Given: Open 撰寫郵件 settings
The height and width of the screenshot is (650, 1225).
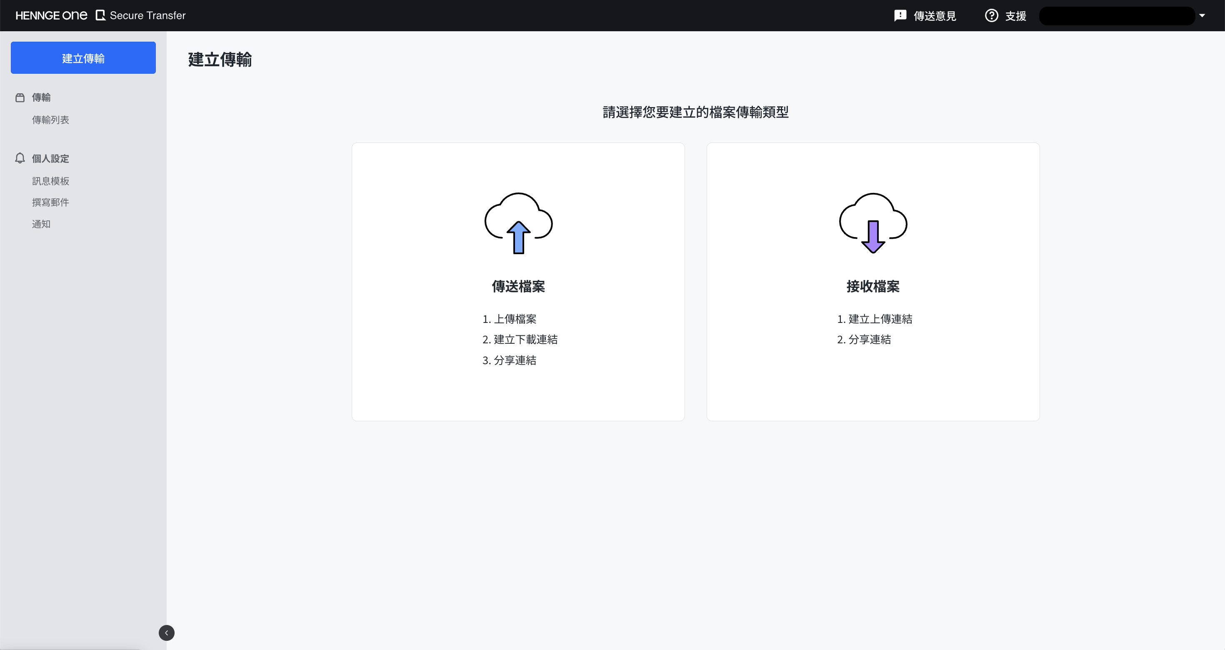Looking at the screenshot, I should point(50,202).
